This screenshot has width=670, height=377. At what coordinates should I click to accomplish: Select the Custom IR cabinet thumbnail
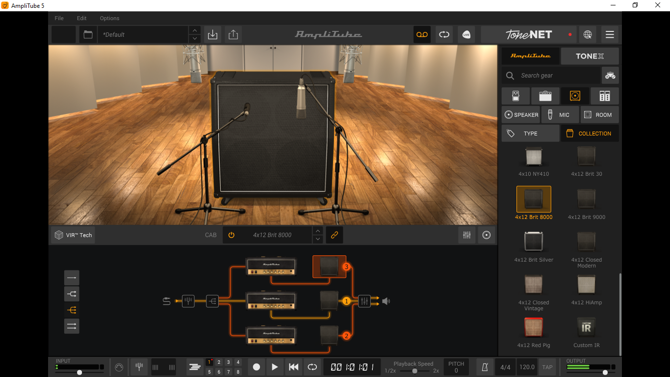pyautogui.click(x=586, y=327)
